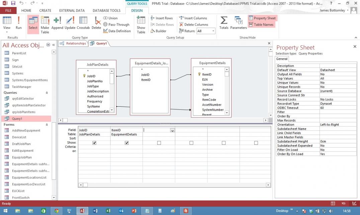The image size is (360, 215).
Task: Switch to the Relationships document tab
Action: click(x=73, y=43)
